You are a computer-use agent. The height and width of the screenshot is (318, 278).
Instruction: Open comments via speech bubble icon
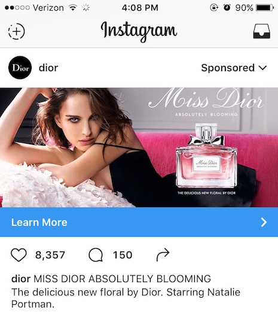coord(96,255)
